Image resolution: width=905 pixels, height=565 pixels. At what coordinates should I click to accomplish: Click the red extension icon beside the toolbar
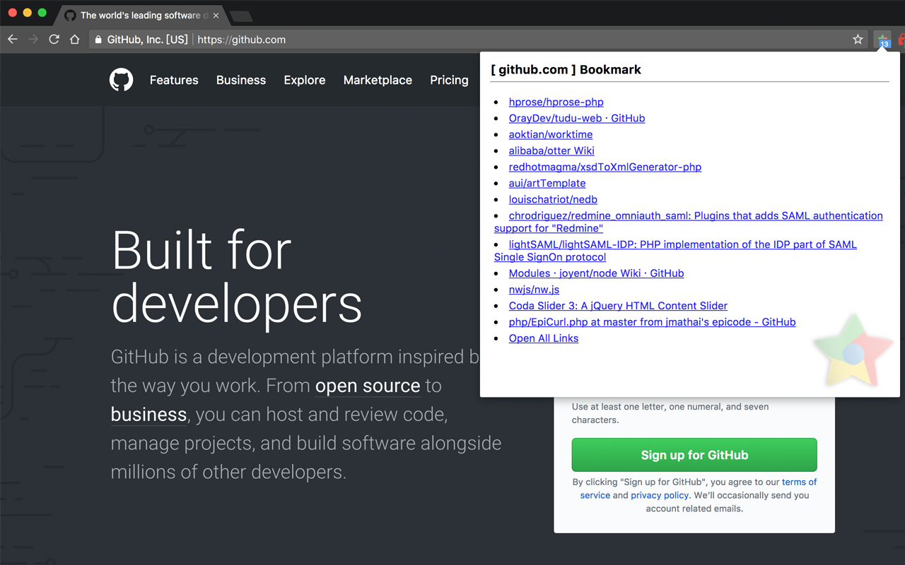coord(901,40)
